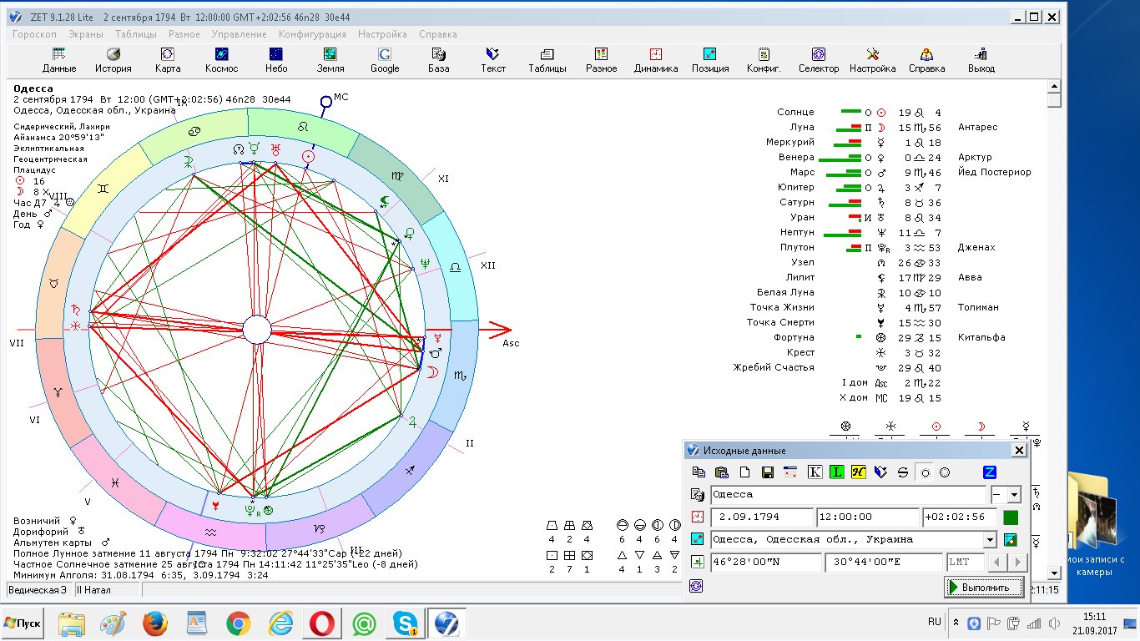Open the Управление menu

tap(240, 34)
